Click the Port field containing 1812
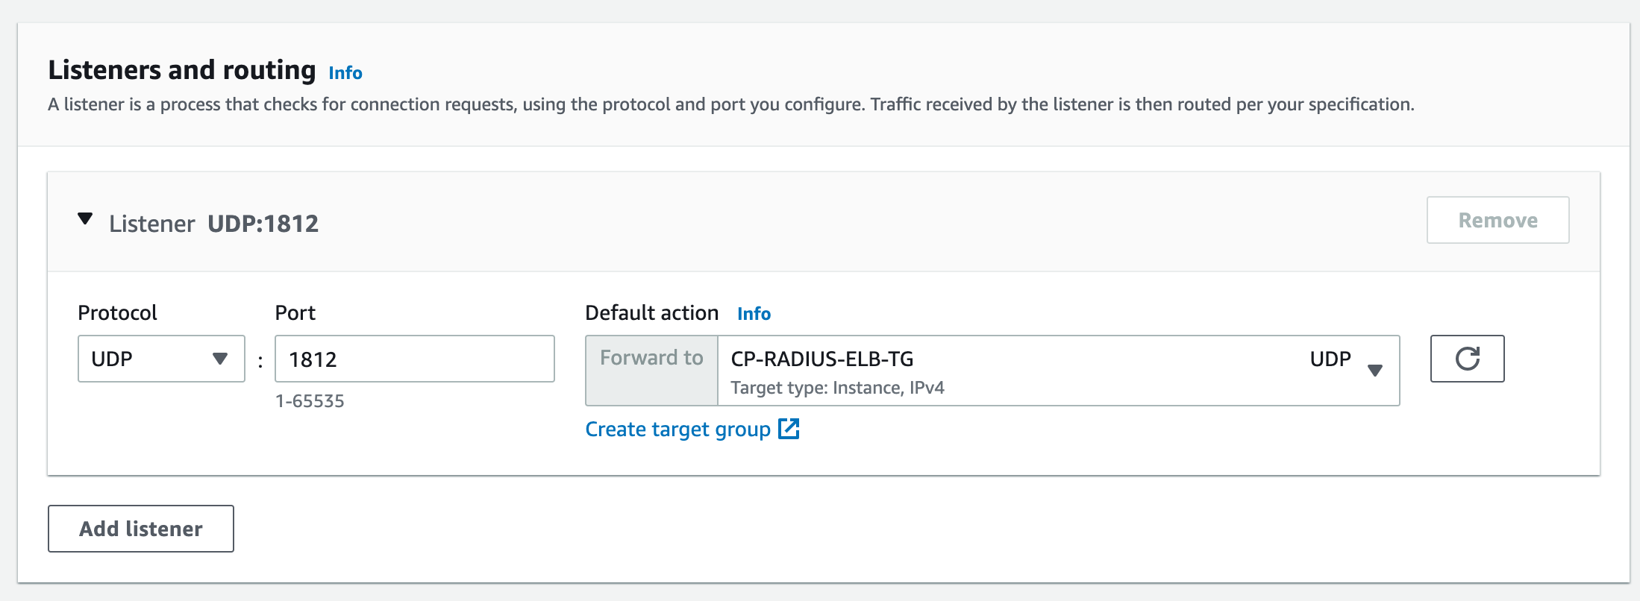Image resolution: width=1640 pixels, height=601 pixels. (414, 359)
